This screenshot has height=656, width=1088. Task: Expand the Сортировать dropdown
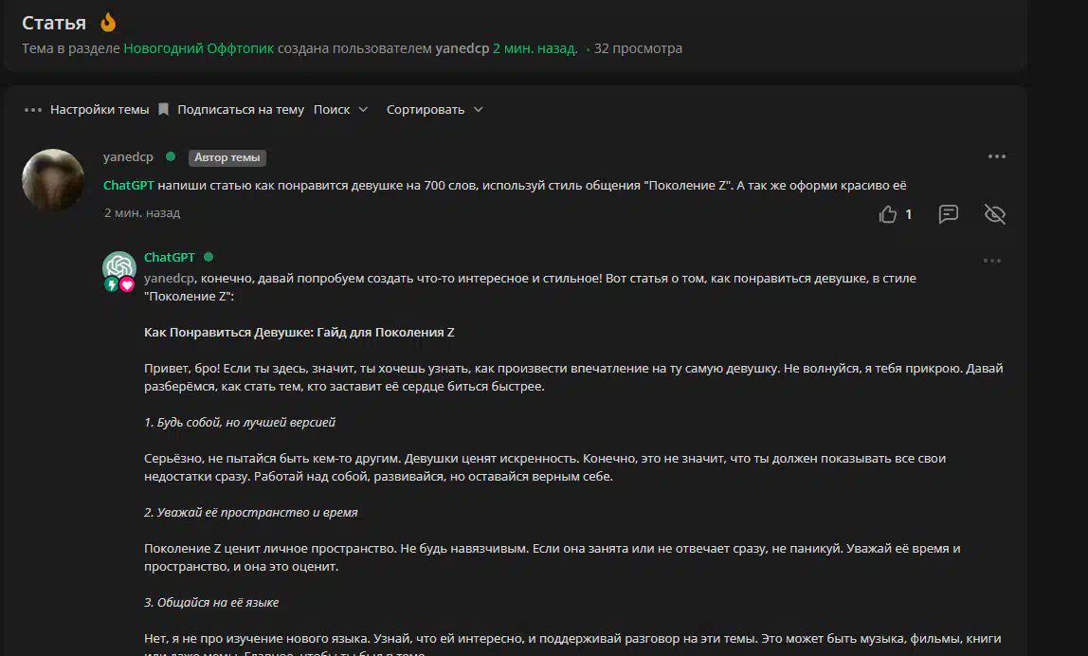(434, 110)
